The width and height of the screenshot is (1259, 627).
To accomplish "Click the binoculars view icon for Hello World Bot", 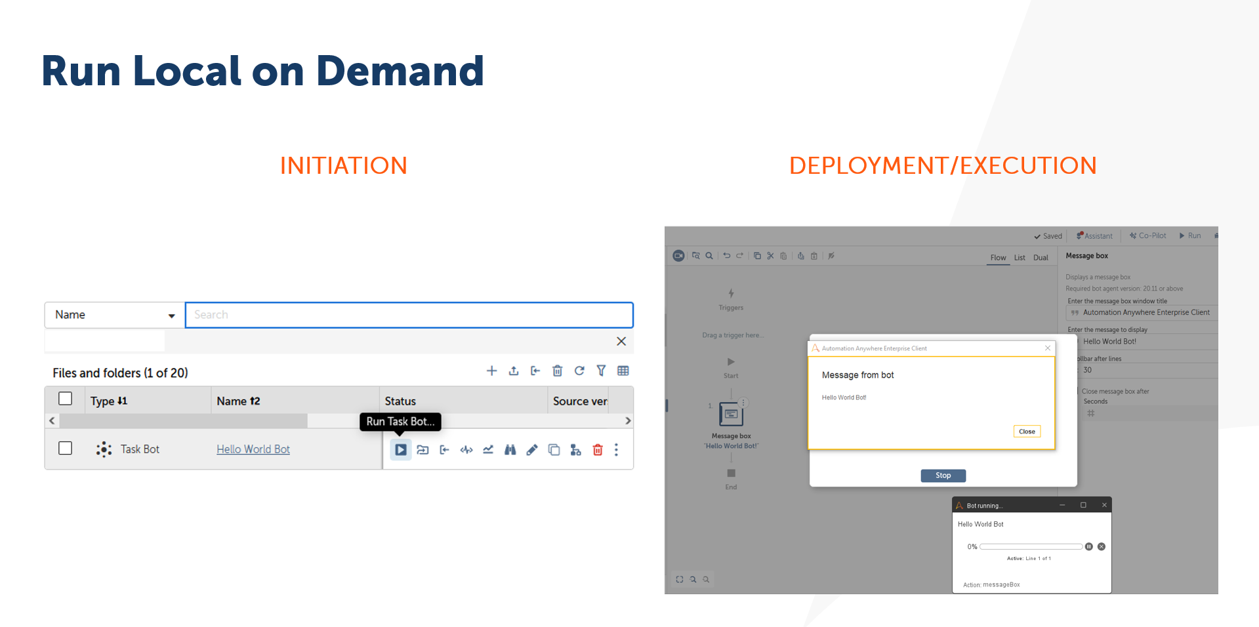I will 510,450.
